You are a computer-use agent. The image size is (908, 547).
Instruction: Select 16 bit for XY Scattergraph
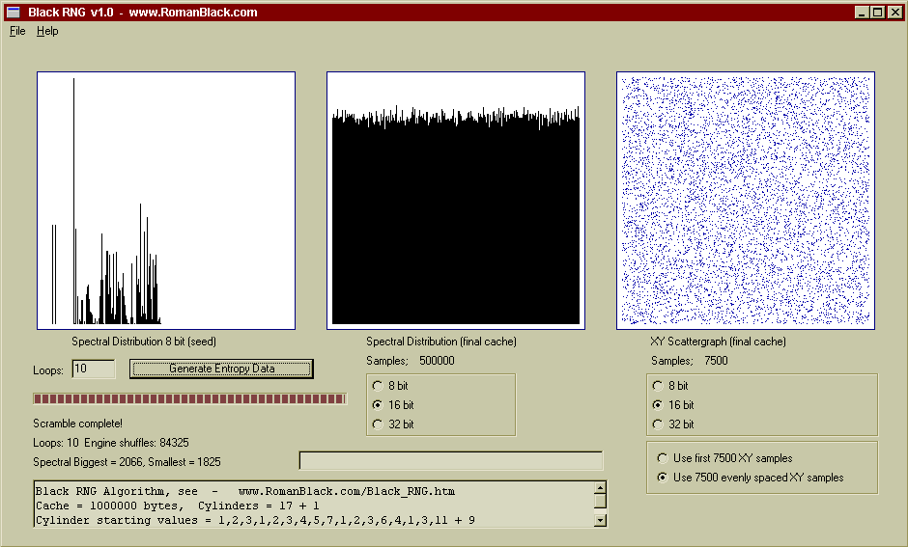click(658, 405)
